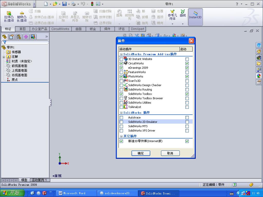Select 原点 in the feature tree
Image resolution: width=263 pixels, height=197 pixels.
click(12, 80)
